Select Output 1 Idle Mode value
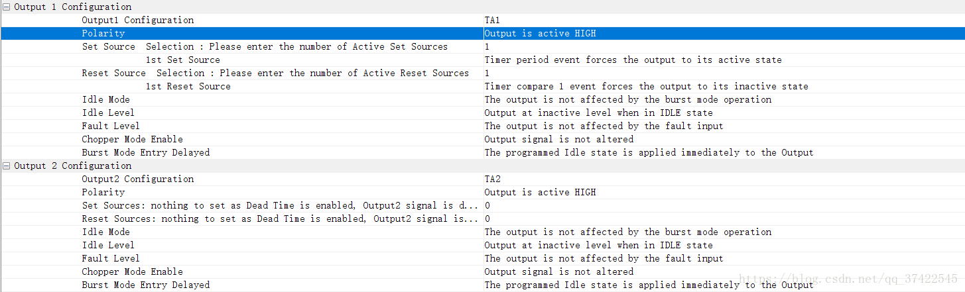 724,99
